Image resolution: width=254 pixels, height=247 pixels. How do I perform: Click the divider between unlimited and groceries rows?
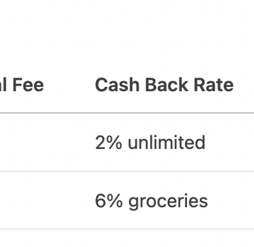(x=127, y=171)
